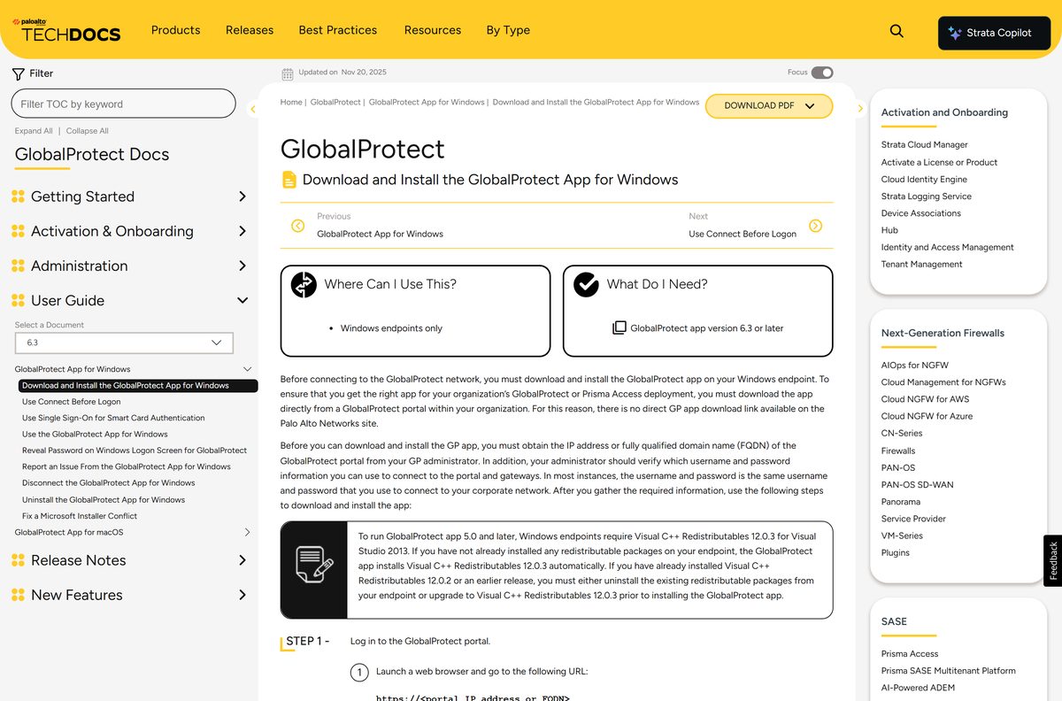Click GlobalProtect breadcrumb link
This screenshot has width=1062, height=701.
point(335,102)
